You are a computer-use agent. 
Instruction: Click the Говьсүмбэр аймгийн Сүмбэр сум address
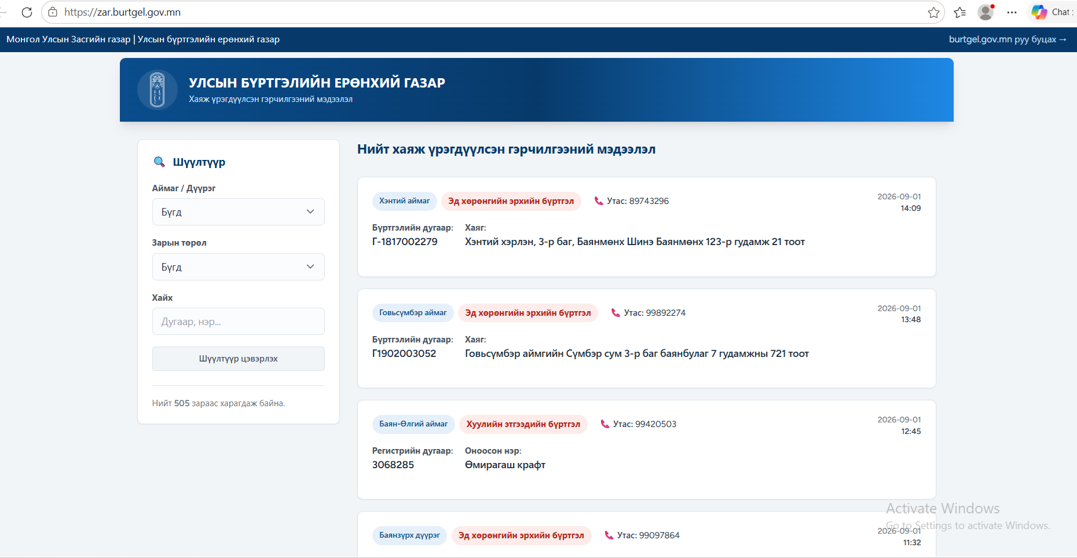pyautogui.click(x=637, y=353)
